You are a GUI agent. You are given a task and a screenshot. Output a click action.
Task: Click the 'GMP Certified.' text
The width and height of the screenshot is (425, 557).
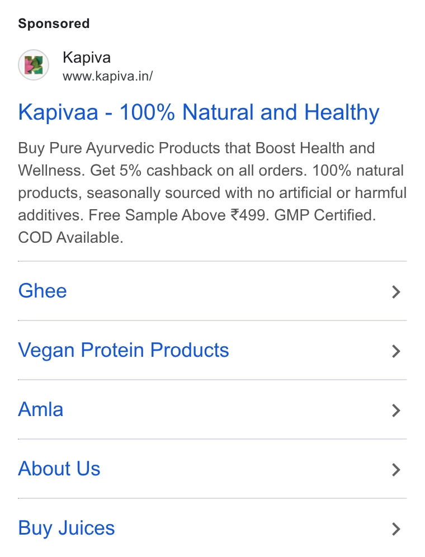[325, 215]
